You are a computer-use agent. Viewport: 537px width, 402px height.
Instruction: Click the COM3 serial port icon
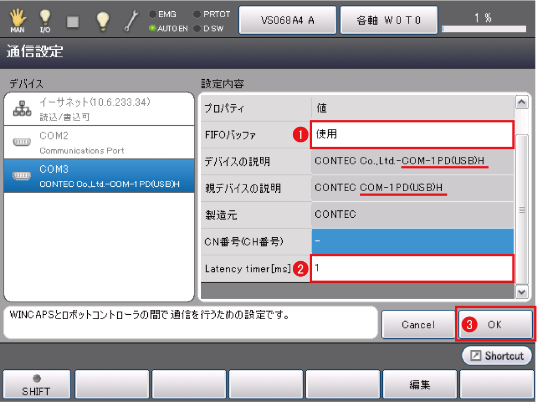[x=21, y=176]
